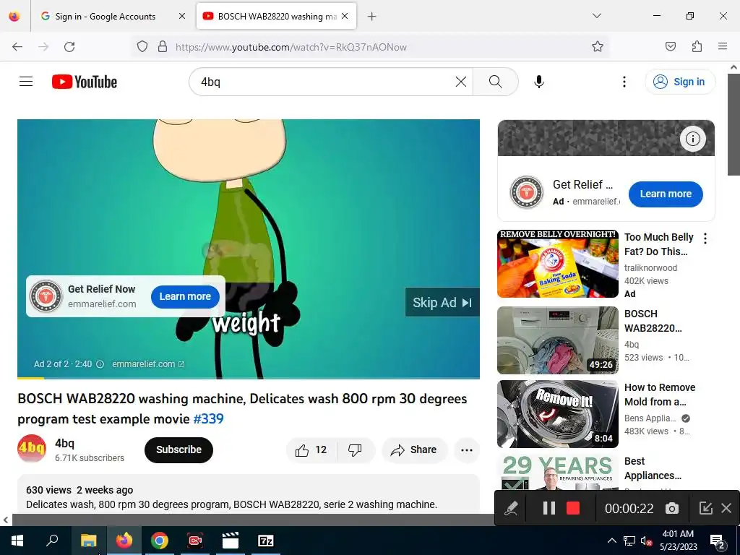The image size is (740, 555).
Task: Open Google Chrome from the taskbar
Action: [160, 541]
